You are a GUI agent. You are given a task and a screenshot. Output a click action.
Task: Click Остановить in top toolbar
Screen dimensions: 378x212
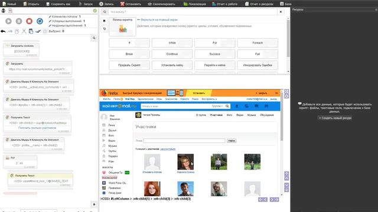pos(131,4)
